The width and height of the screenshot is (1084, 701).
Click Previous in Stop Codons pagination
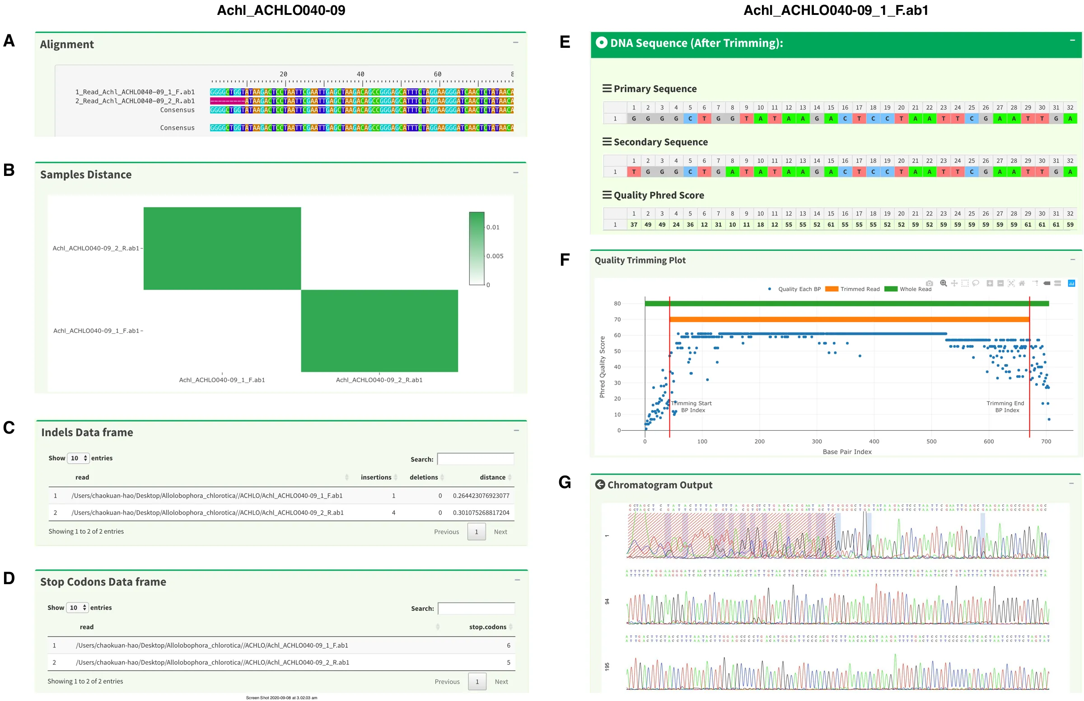[x=447, y=681]
